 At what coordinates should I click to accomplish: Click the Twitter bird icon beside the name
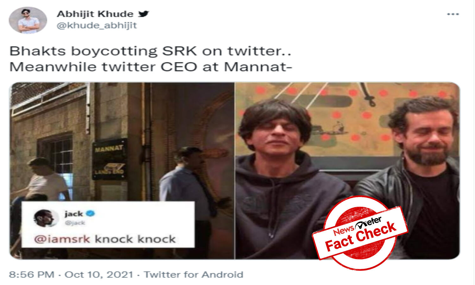click(143, 14)
